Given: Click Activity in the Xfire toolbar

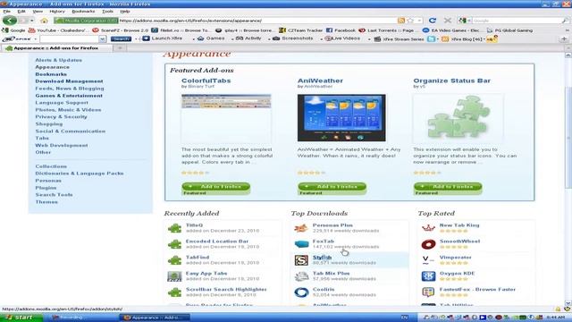Looking at the screenshot, I should tap(248, 38).
